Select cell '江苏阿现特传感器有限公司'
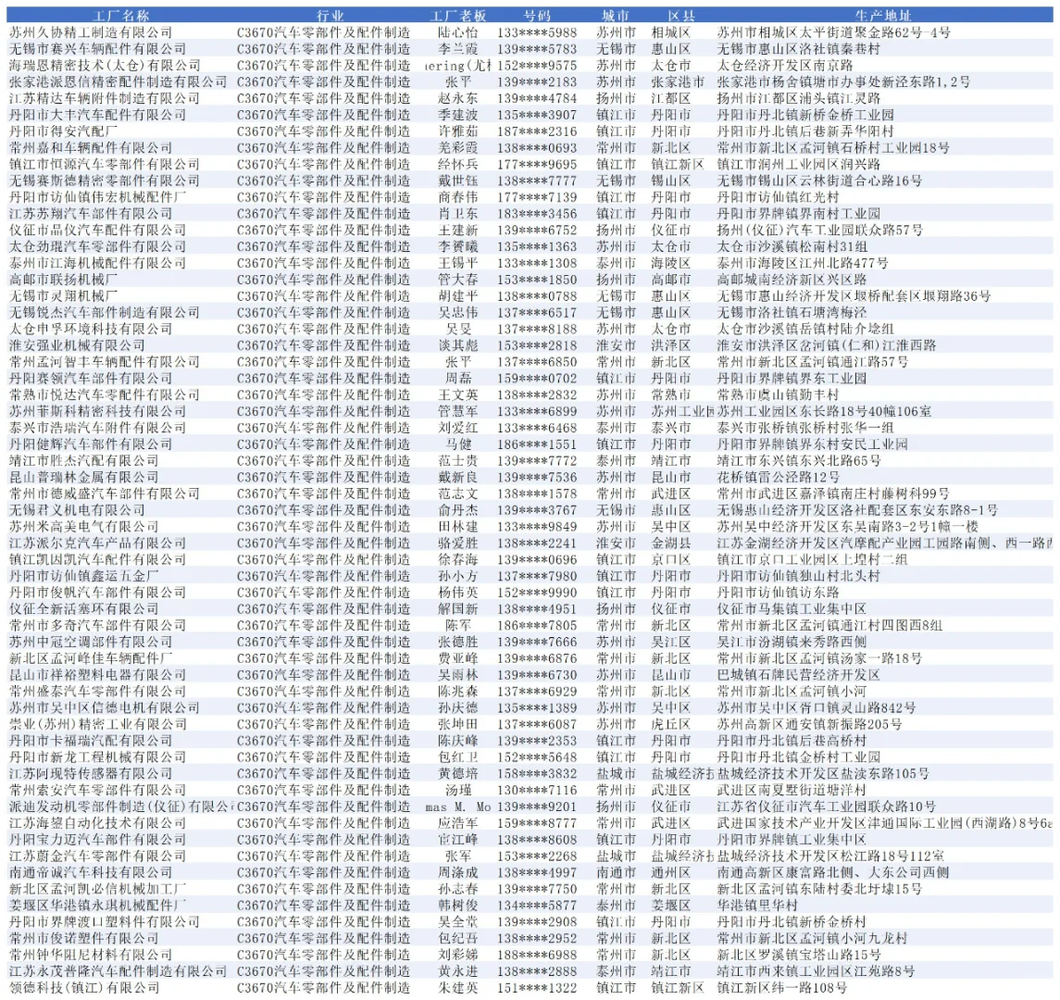 coord(91,773)
